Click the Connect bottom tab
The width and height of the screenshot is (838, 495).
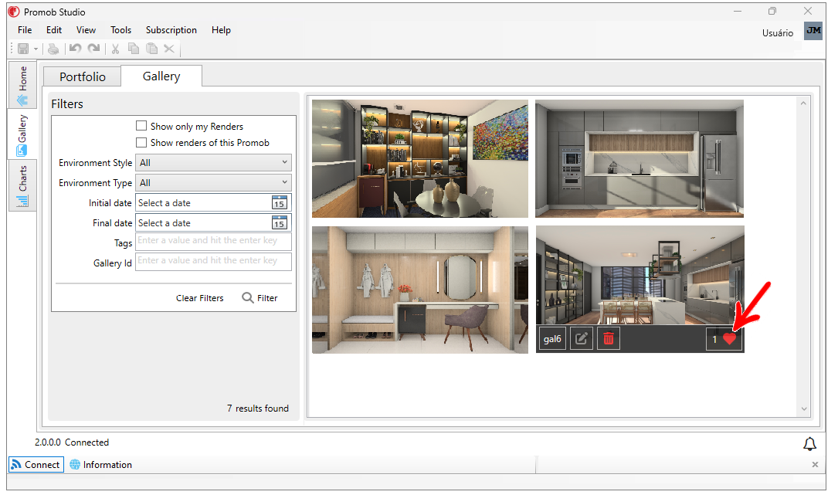pyautogui.click(x=36, y=465)
